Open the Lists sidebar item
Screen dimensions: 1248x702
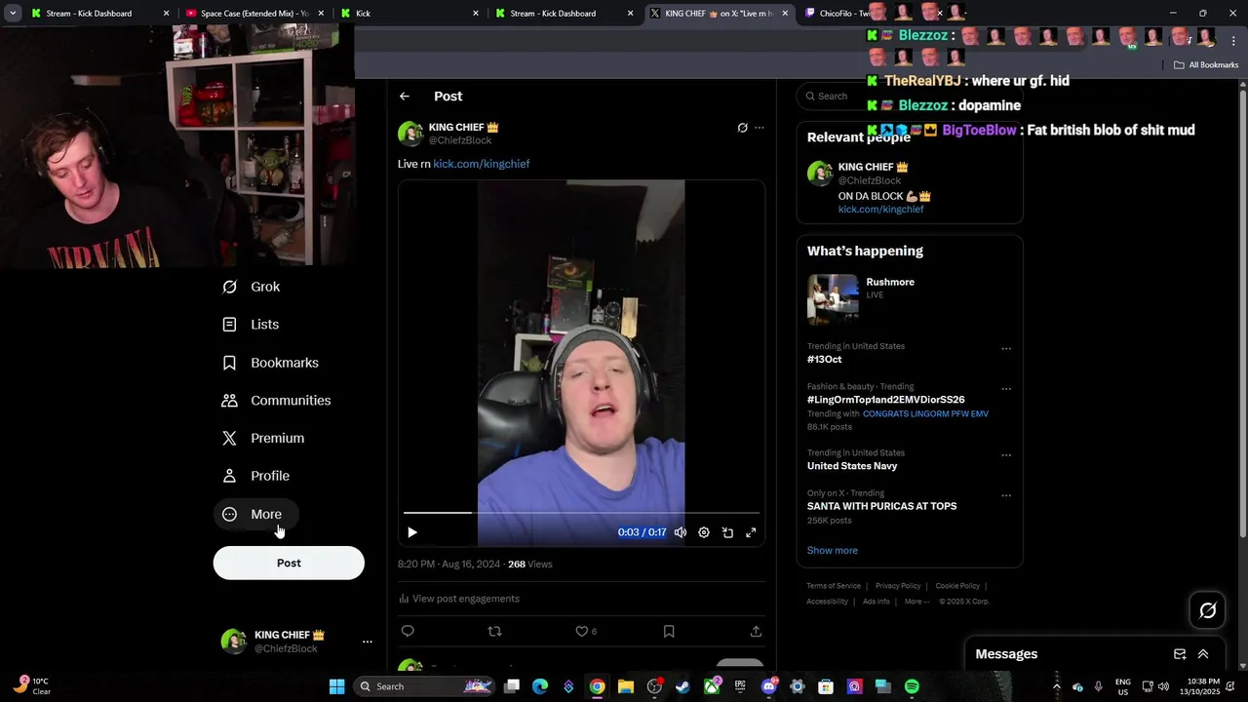251,325
